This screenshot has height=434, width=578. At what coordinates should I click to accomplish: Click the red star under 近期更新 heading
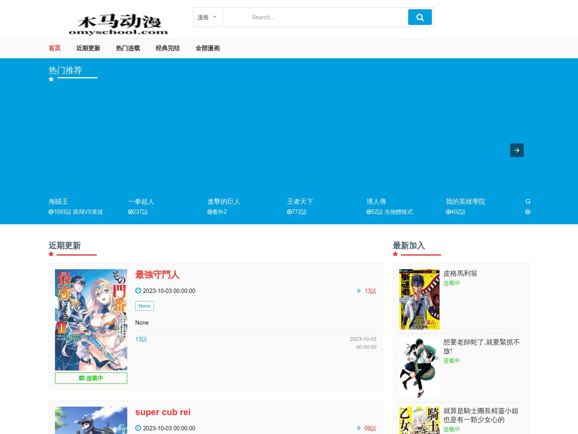coord(51,254)
